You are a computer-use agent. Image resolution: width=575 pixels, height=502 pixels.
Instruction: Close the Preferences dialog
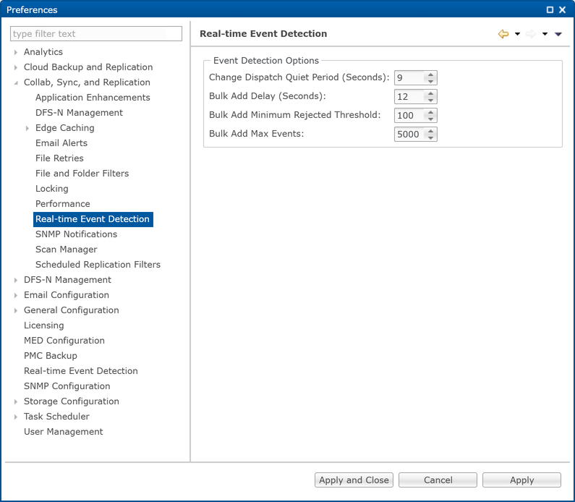coord(563,10)
